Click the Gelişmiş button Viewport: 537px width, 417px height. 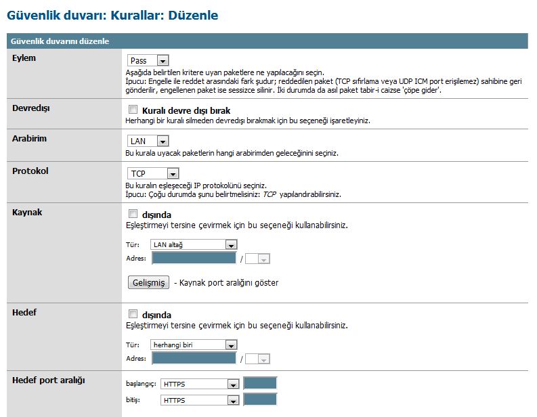click(x=148, y=282)
